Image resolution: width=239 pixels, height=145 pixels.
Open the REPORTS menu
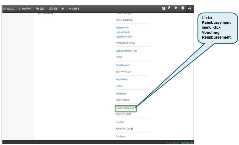click(53, 9)
